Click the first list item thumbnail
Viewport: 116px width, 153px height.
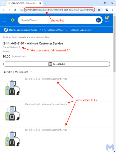13,88
